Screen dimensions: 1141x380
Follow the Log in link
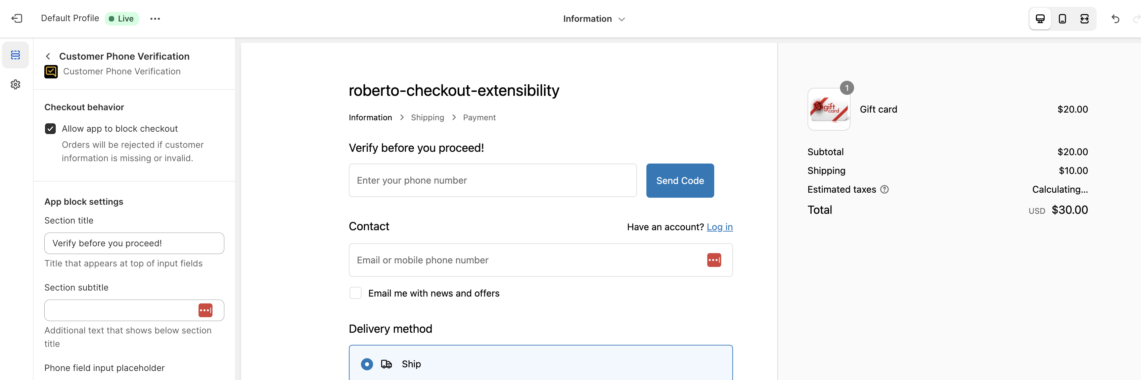coord(719,227)
